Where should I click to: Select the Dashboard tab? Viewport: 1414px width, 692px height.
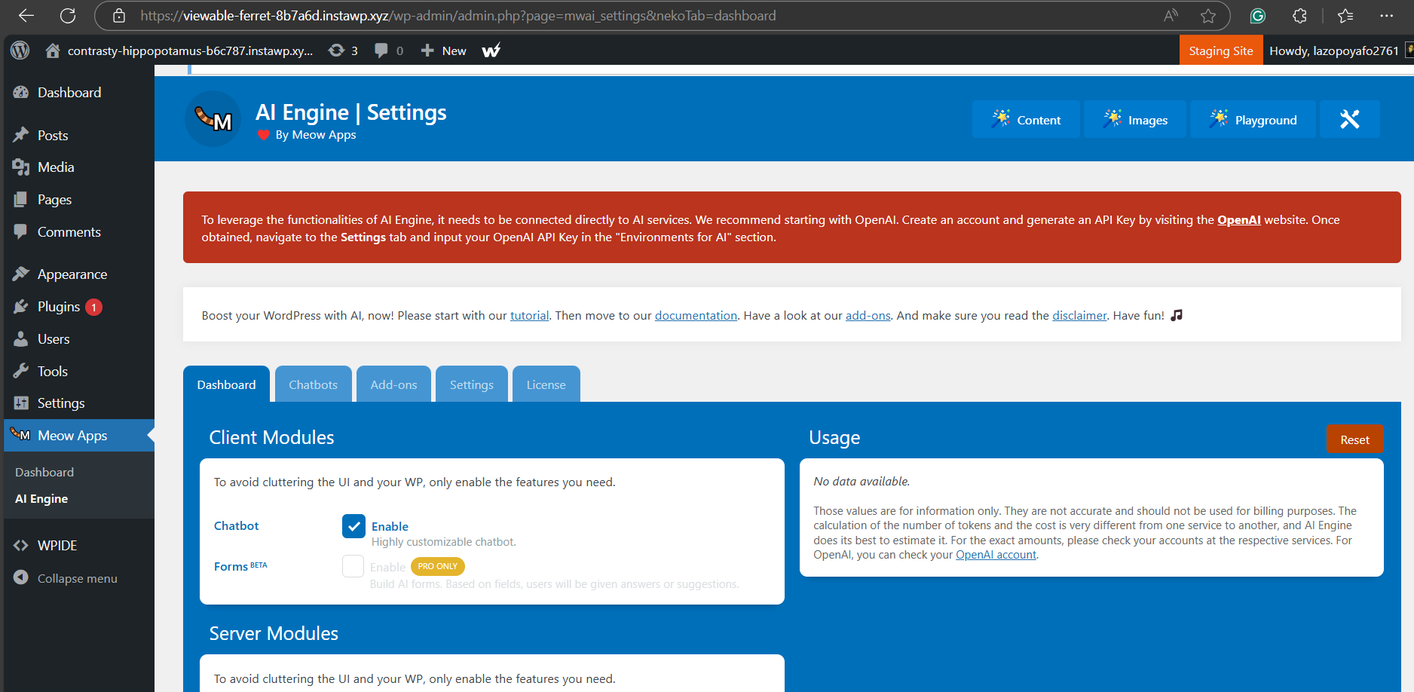point(226,384)
